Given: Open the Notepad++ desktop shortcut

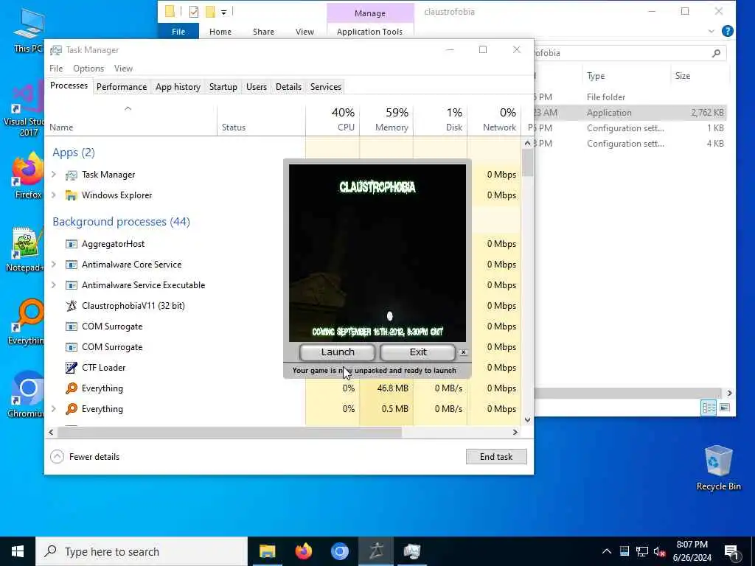Looking at the screenshot, I should tap(25, 249).
